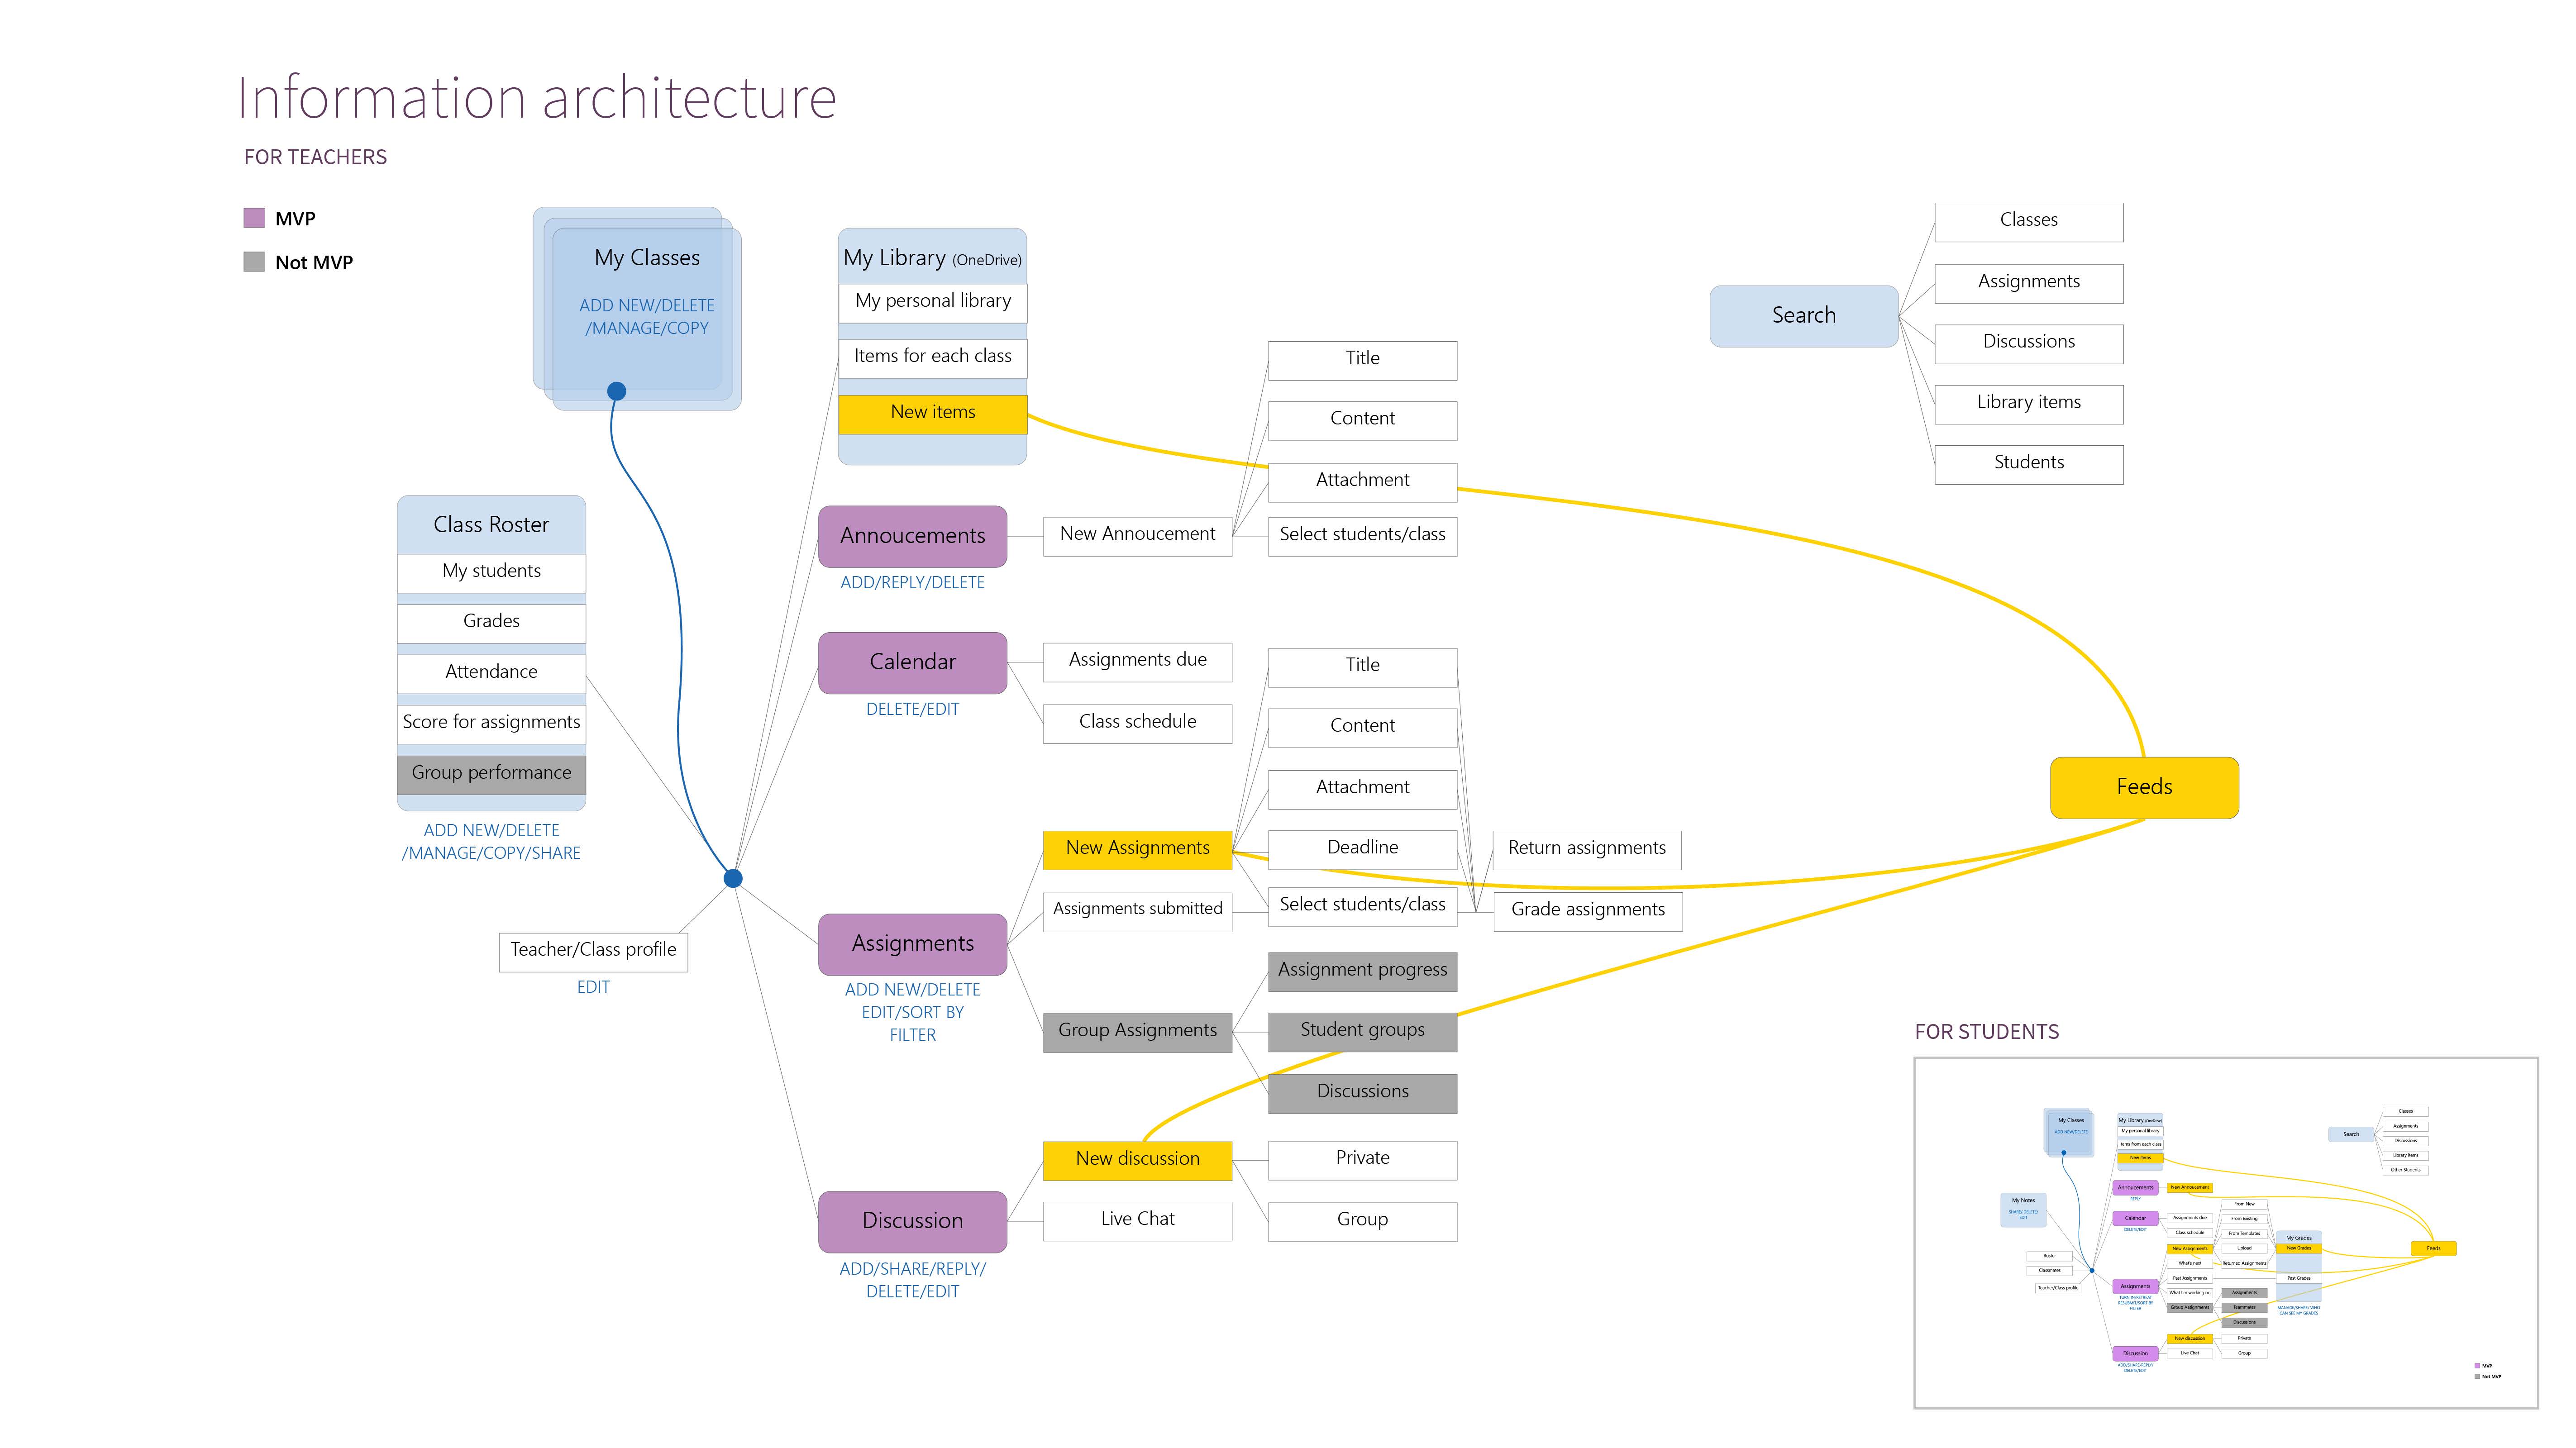Click the gray Assignment progress box

(1363, 972)
